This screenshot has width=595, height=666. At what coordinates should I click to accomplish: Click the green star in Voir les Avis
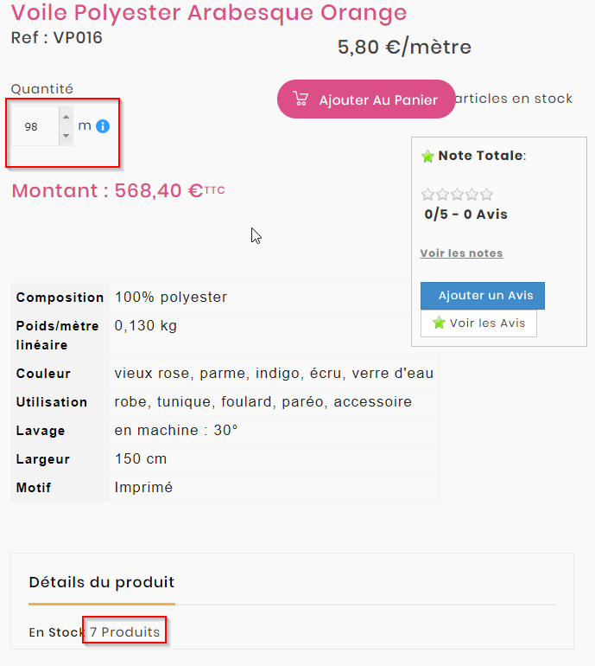tap(439, 323)
